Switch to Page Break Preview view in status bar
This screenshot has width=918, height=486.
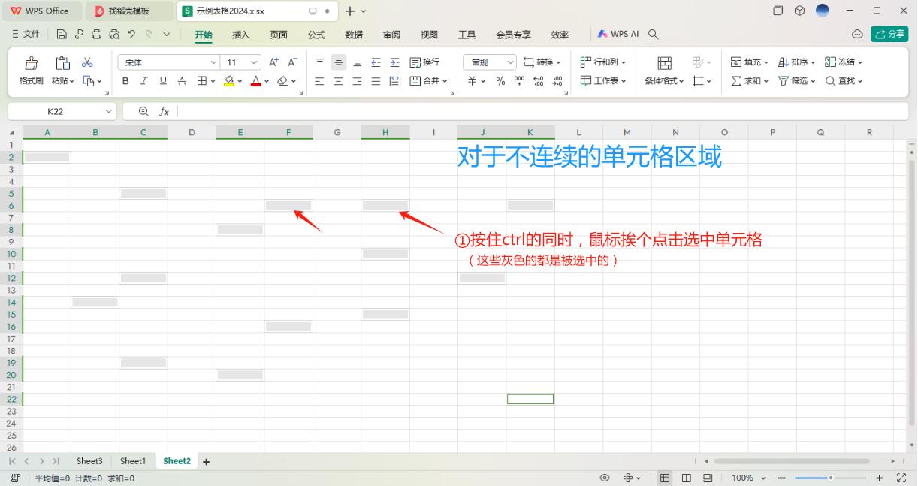point(707,478)
